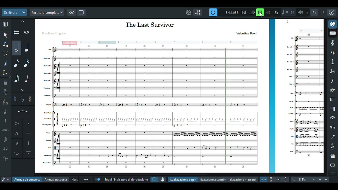
Task: Undo the last action
Action: [314, 12]
